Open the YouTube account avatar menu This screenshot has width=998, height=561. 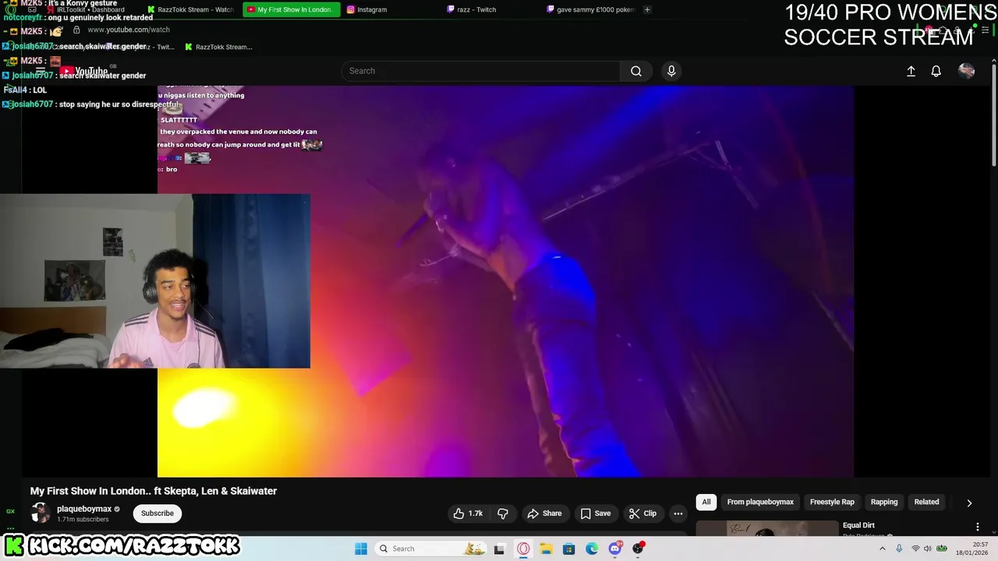click(x=967, y=71)
